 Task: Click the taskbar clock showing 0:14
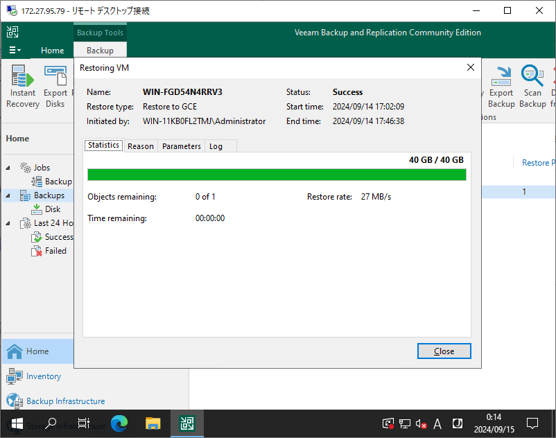point(494,423)
